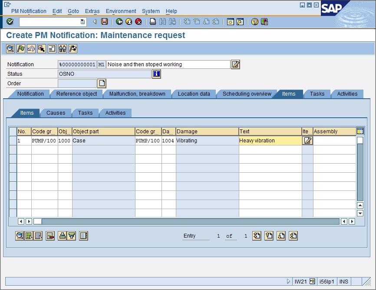Open long text editor next to notification description
The height and width of the screenshot is (290, 376).
(235, 64)
